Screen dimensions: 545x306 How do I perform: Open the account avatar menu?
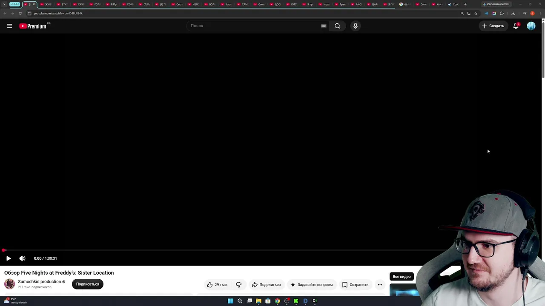(x=531, y=26)
